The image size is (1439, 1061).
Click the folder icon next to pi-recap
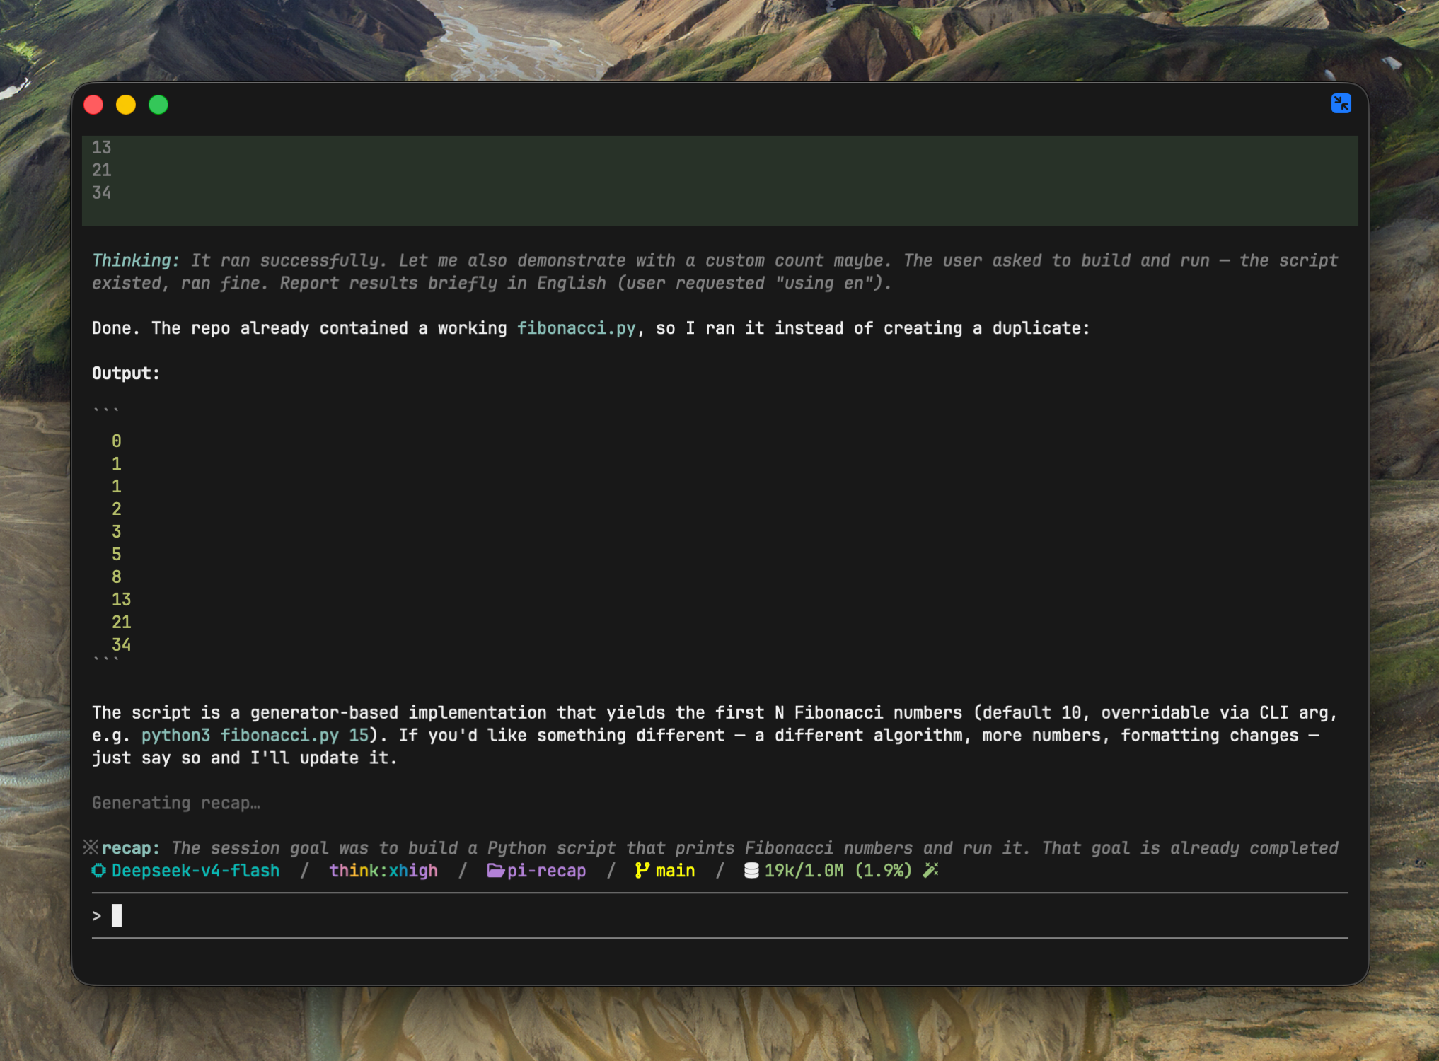click(x=495, y=871)
